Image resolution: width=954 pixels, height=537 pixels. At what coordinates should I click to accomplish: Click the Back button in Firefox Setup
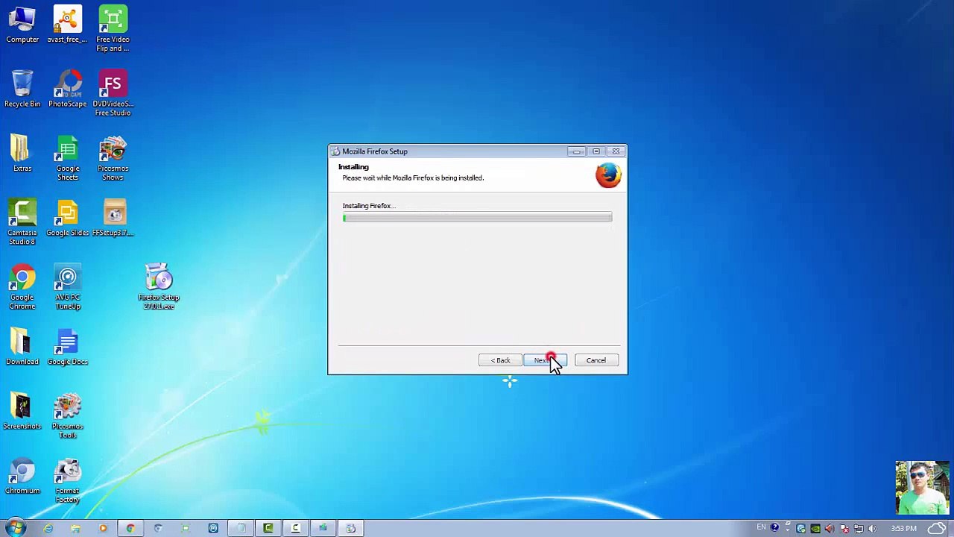click(x=500, y=360)
